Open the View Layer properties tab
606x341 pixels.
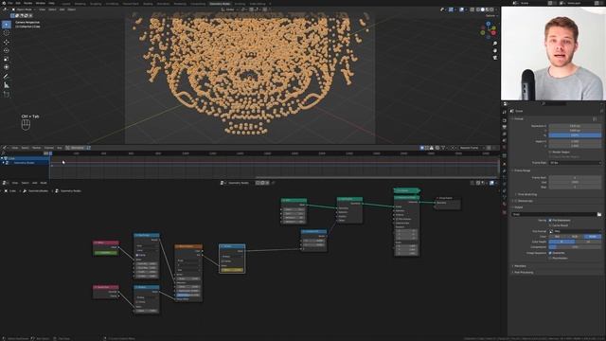(505, 134)
